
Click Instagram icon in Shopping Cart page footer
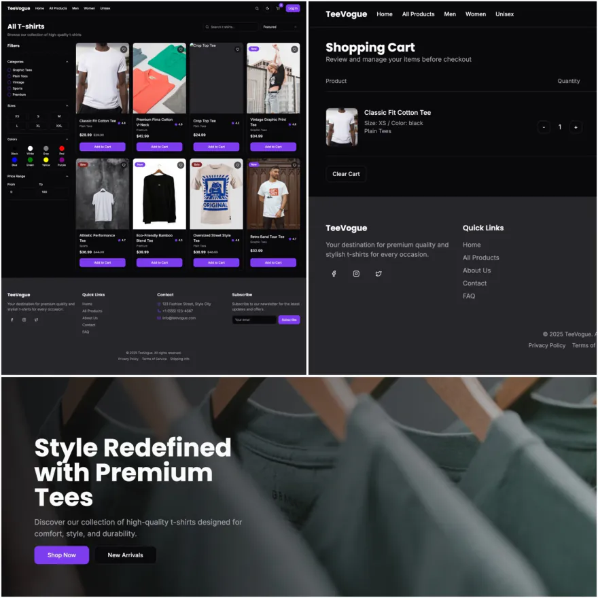coord(356,273)
